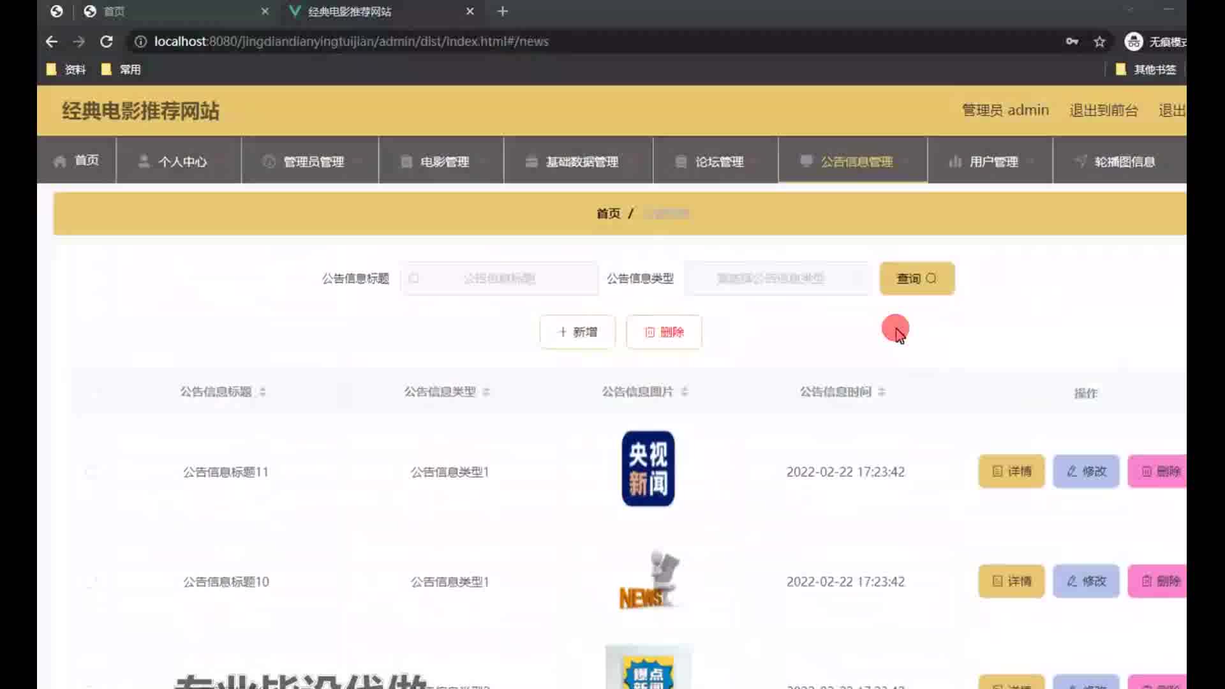1225x689 pixels.
Task: Expand the 电影管理 navigation menu
Action: pos(442,161)
